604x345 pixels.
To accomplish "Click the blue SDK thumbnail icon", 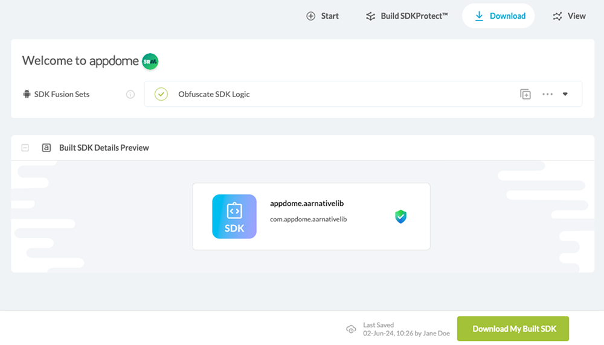I will 234,217.
